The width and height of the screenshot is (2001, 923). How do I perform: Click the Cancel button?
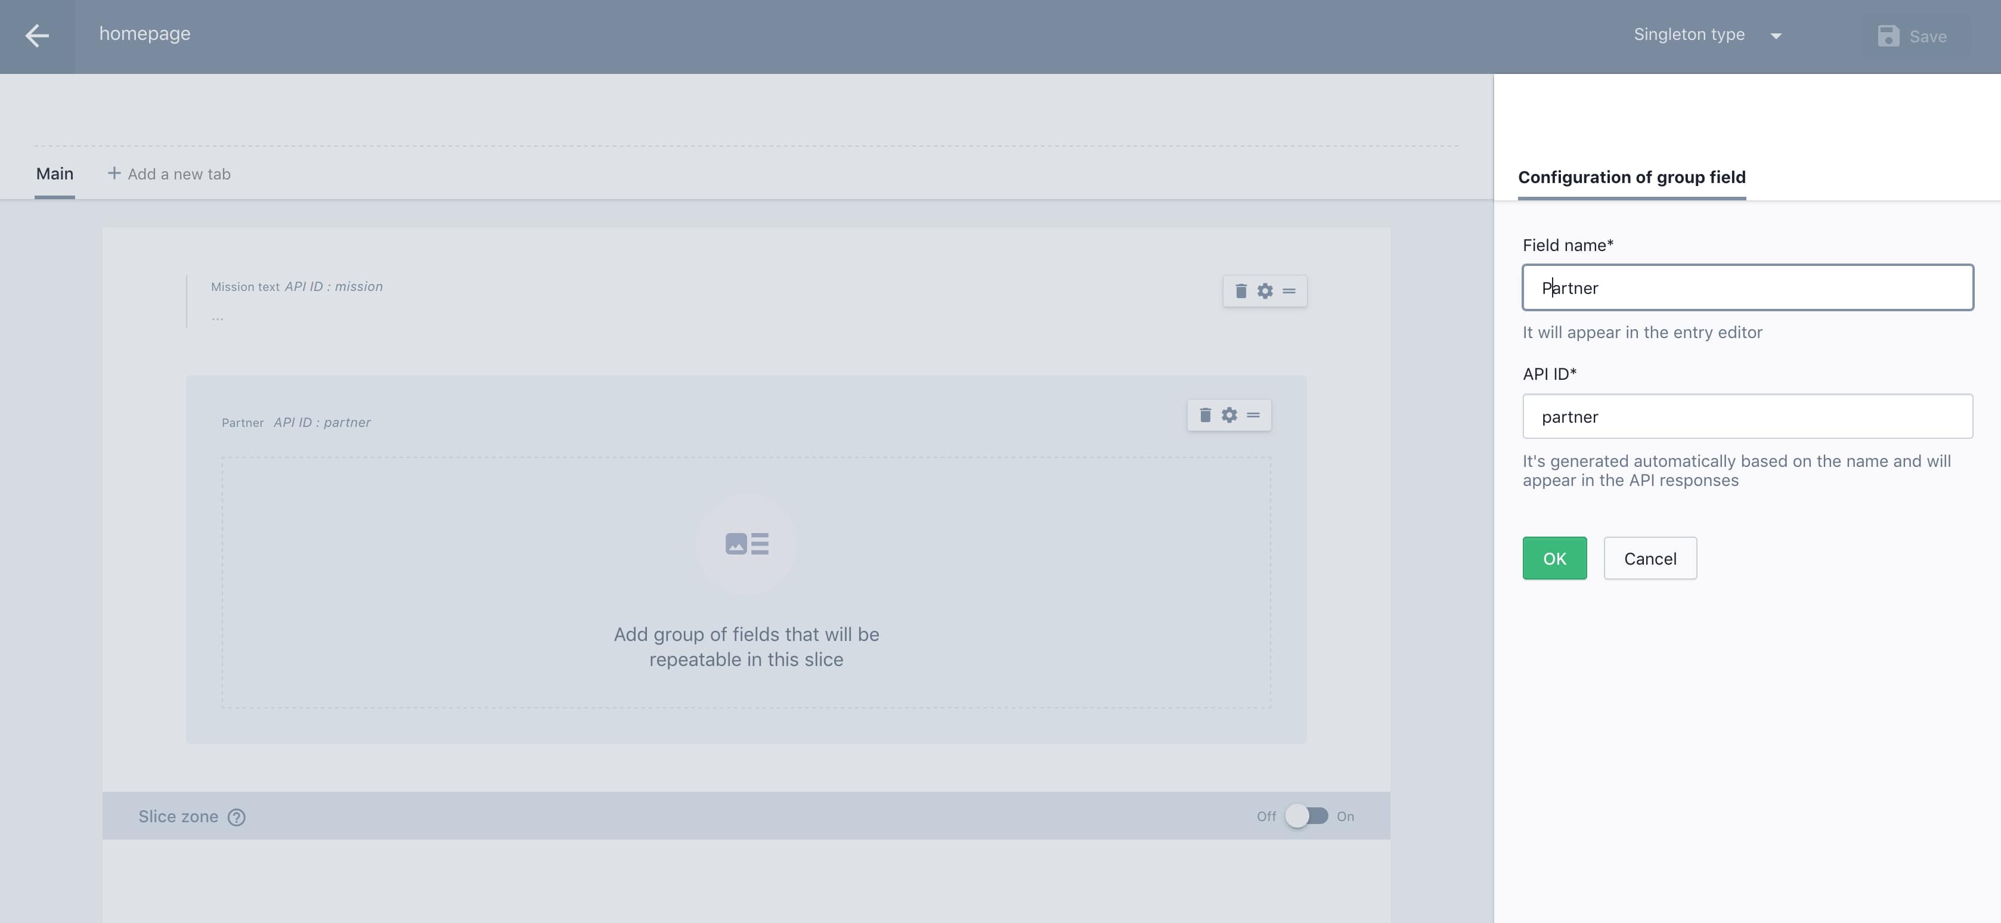pyautogui.click(x=1650, y=558)
